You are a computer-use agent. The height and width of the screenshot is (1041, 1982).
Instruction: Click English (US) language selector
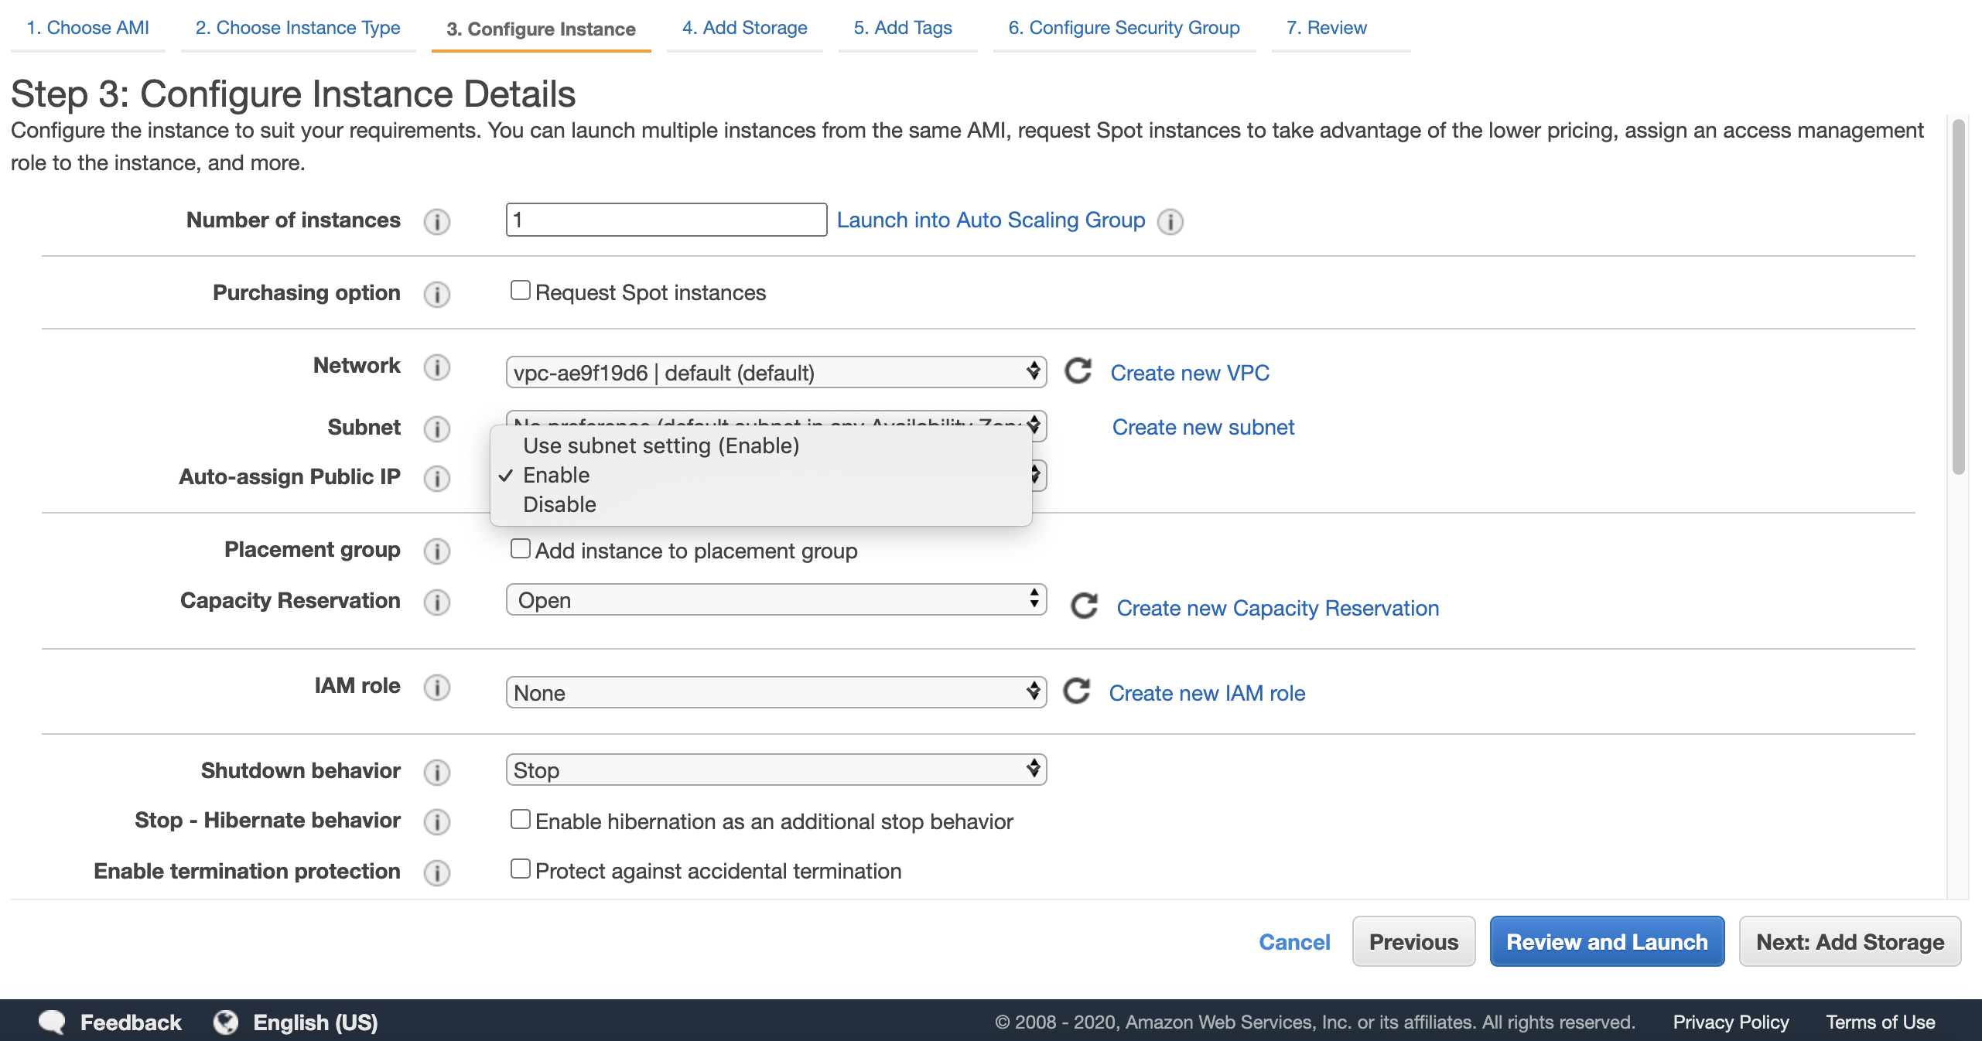coord(315,1022)
